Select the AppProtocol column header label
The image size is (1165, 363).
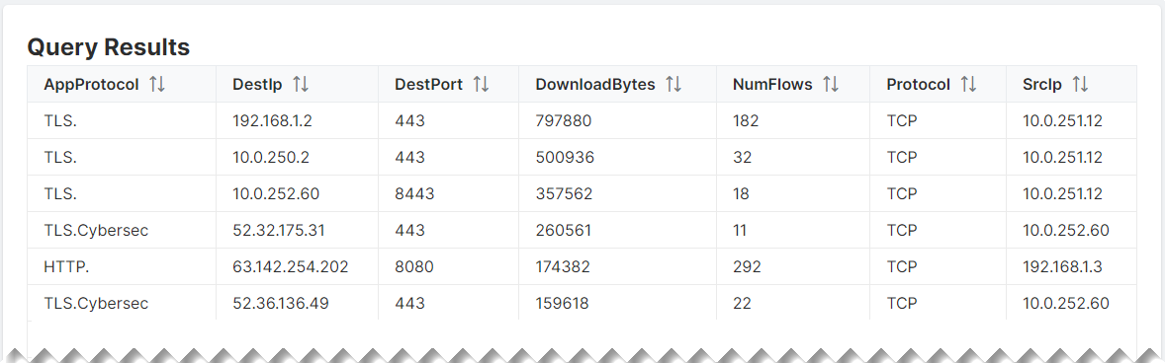(91, 85)
